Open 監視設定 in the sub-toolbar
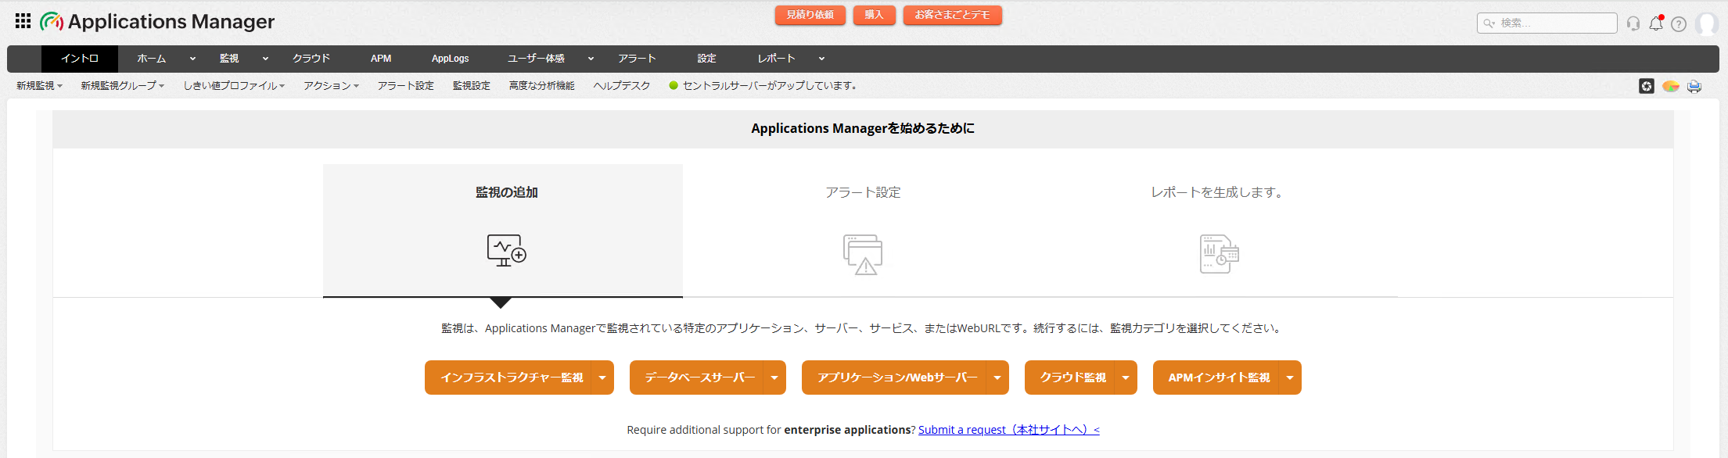The image size is (1728, 458). [x=472, y=86]
